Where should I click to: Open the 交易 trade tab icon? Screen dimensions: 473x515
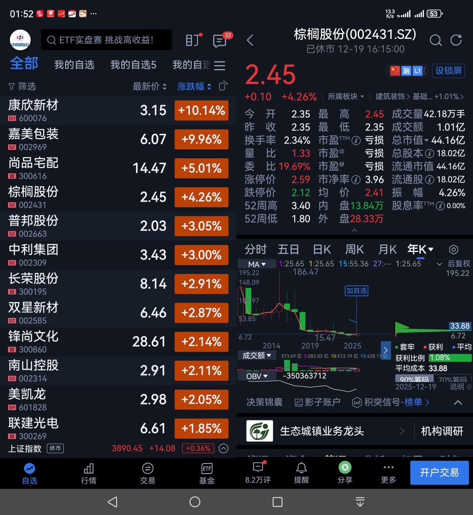[148, 468]
